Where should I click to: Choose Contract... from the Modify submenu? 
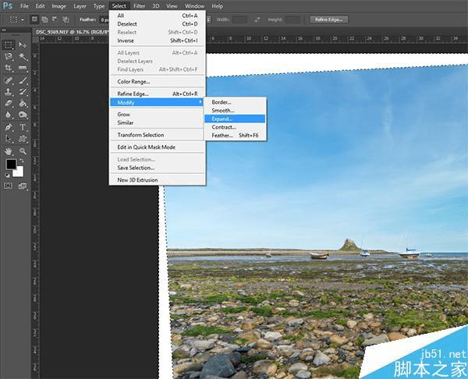224,127
